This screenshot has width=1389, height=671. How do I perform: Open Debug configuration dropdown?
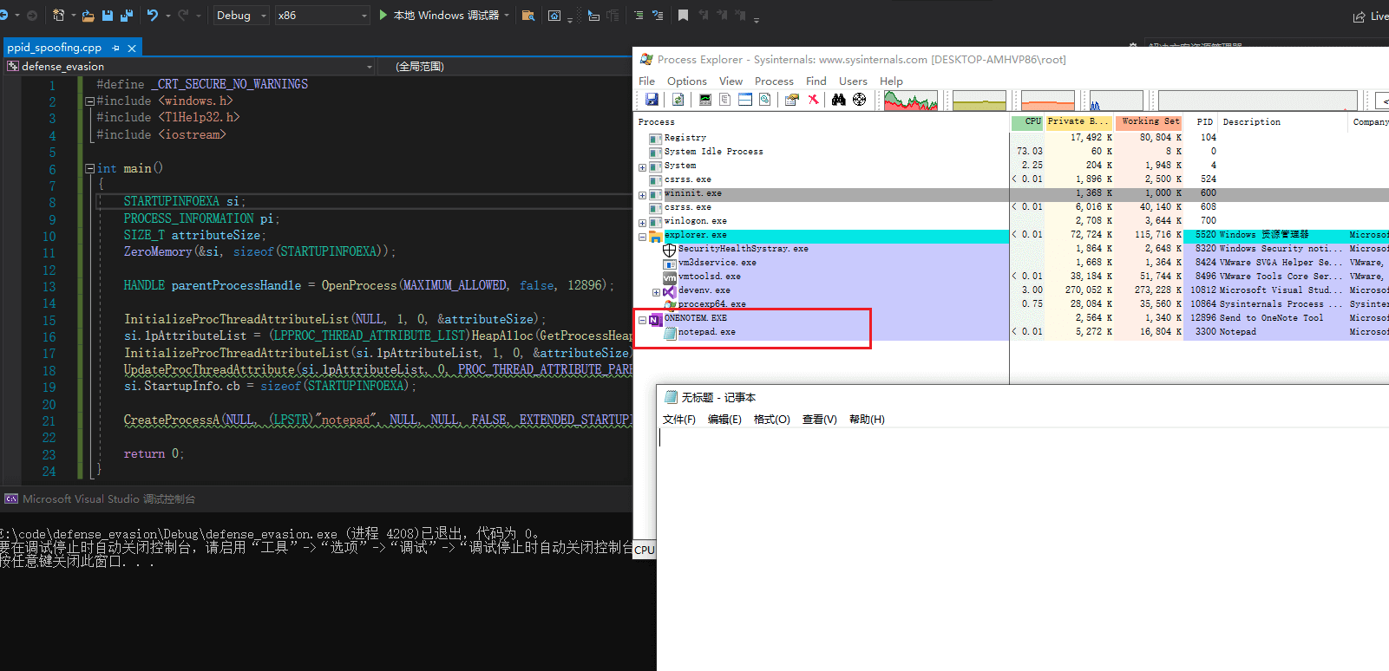coord(241,16)
